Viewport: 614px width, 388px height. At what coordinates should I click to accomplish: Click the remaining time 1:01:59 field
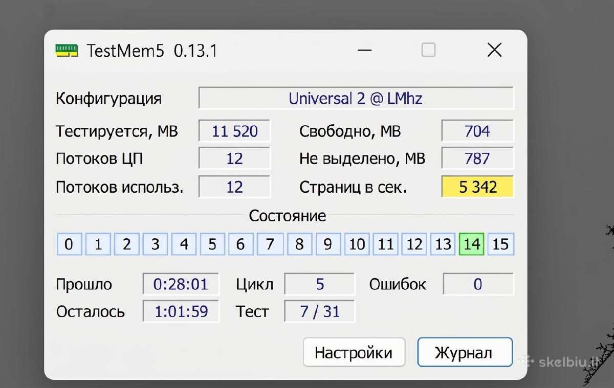pyautogui.click(x=181, y=311)
